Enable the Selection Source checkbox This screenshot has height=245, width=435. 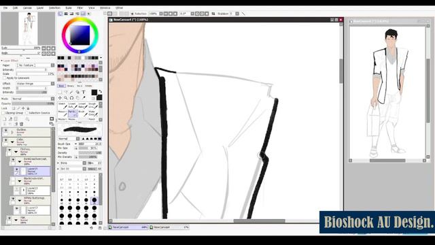(27, 113)
